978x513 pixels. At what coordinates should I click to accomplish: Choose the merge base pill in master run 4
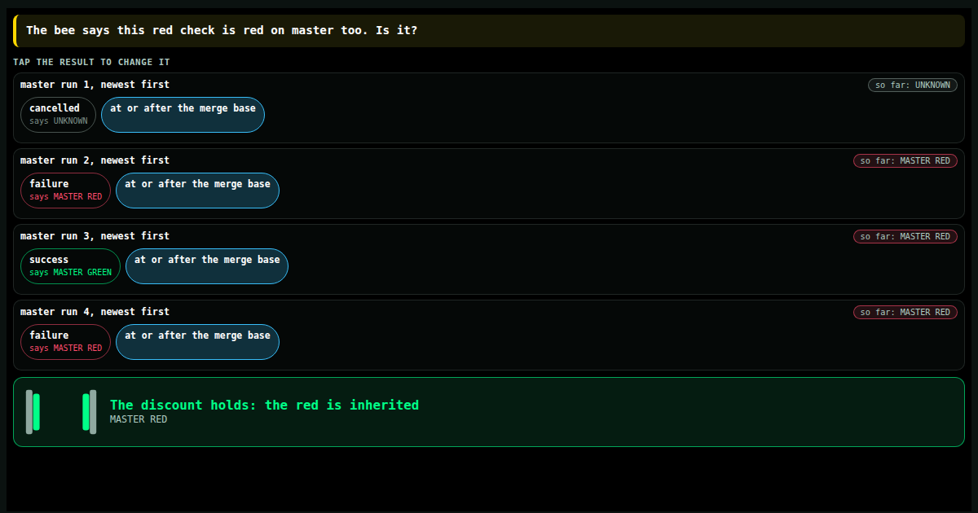[197, 342]
